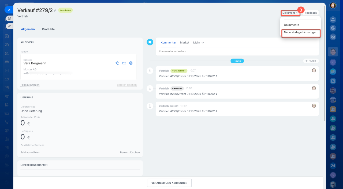343x189 pixels.
Task: Switch to the Produkte tab
Action: click(x=48, y=29)
